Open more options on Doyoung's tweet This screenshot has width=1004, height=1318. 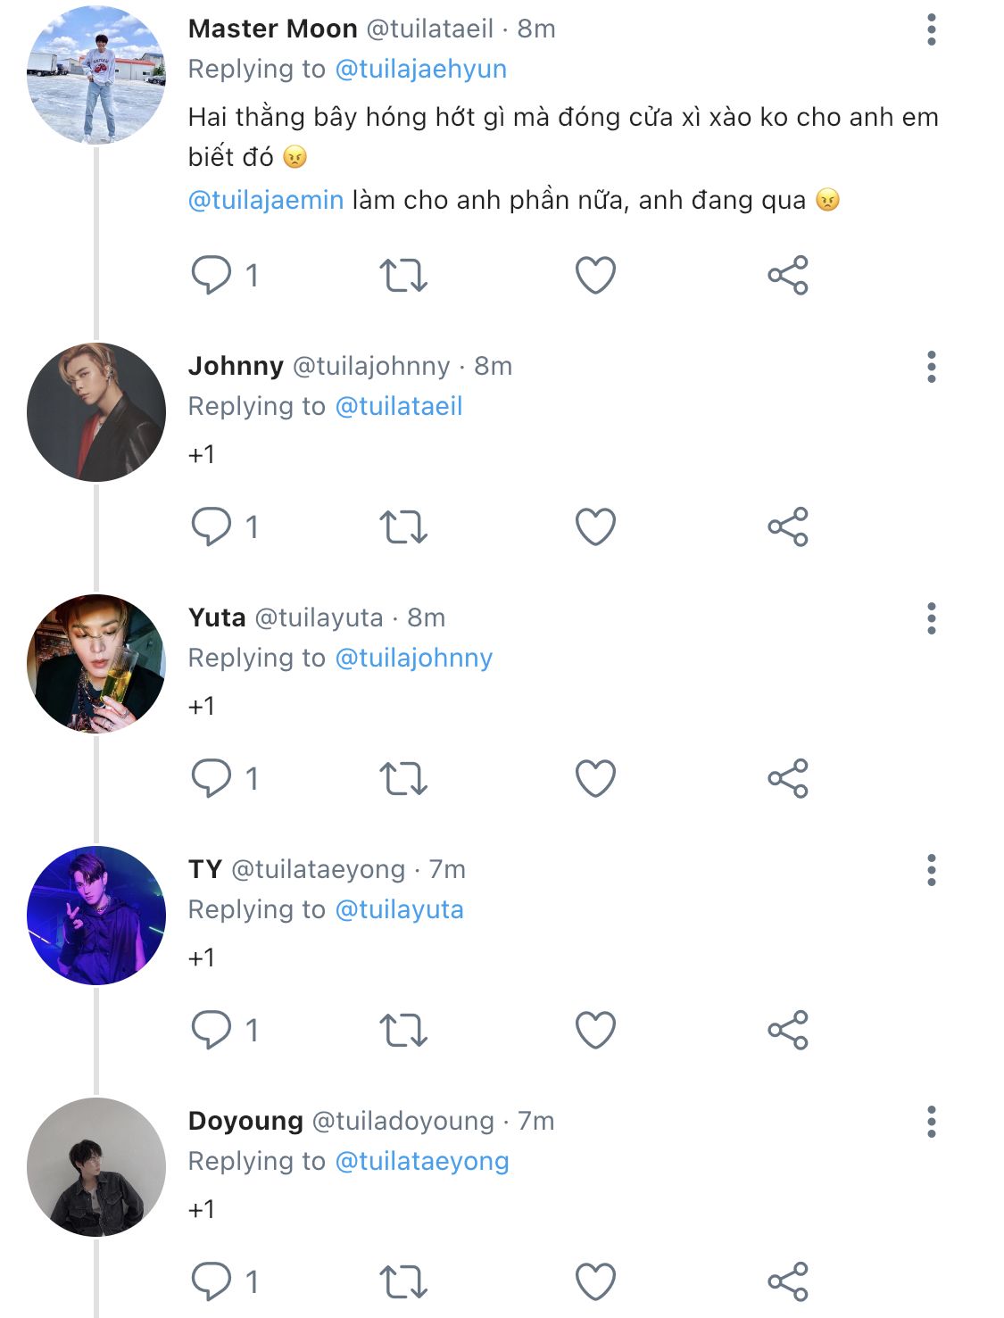pyautogui.click(x=931, y=1122)
